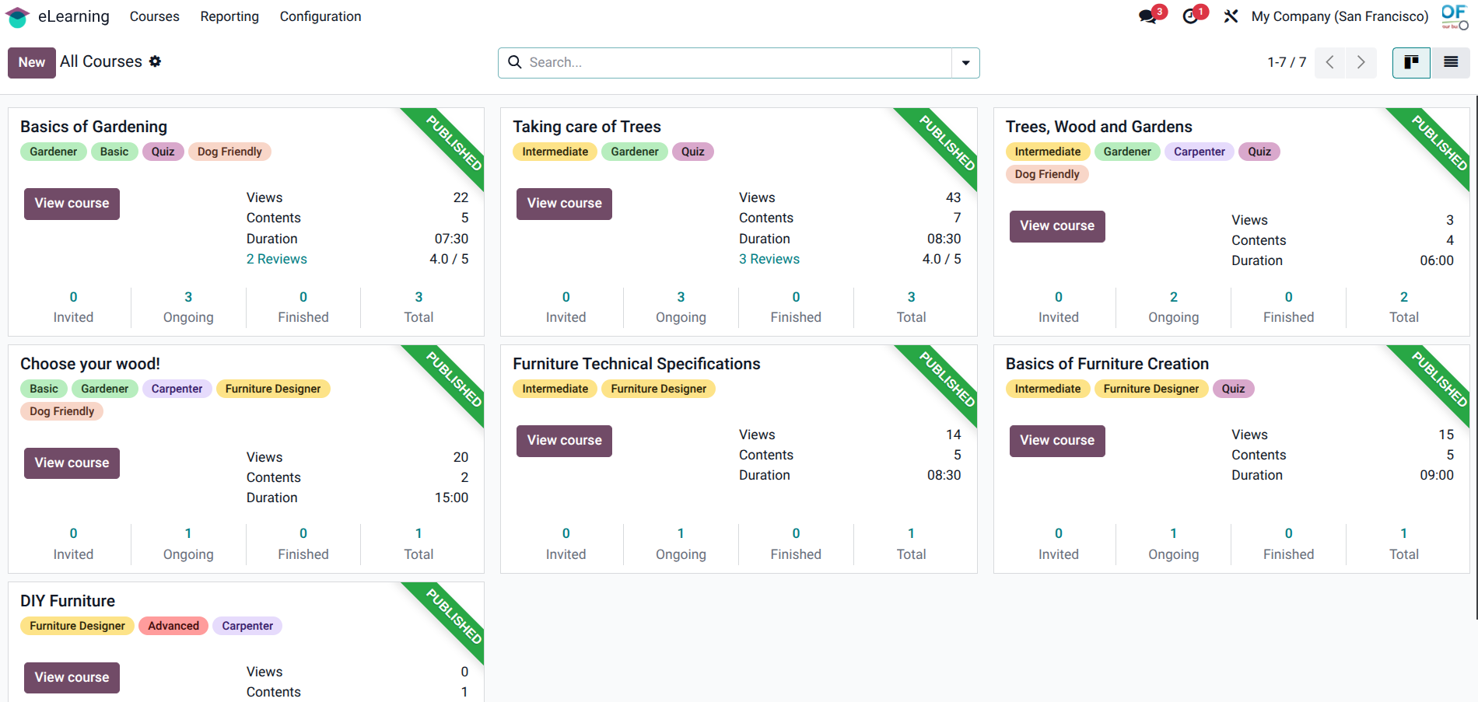The width and height of the screenshot is (1478, 702).
Task: Open the Configuration menu
Action: tap(320, 16)
